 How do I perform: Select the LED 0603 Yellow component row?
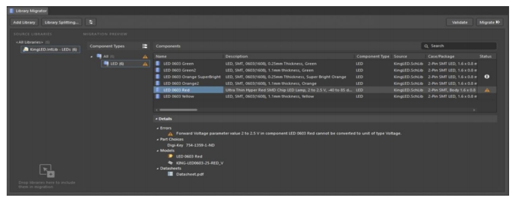pos(325,97)
